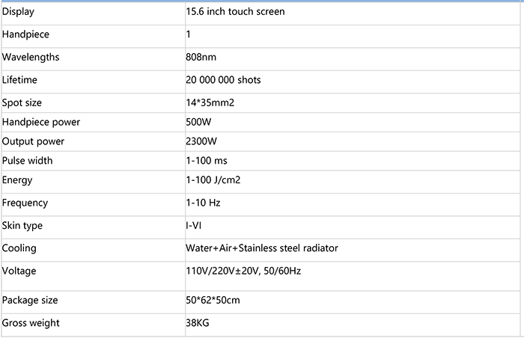Select the "Wavelengths" label cell

(30, 57)
